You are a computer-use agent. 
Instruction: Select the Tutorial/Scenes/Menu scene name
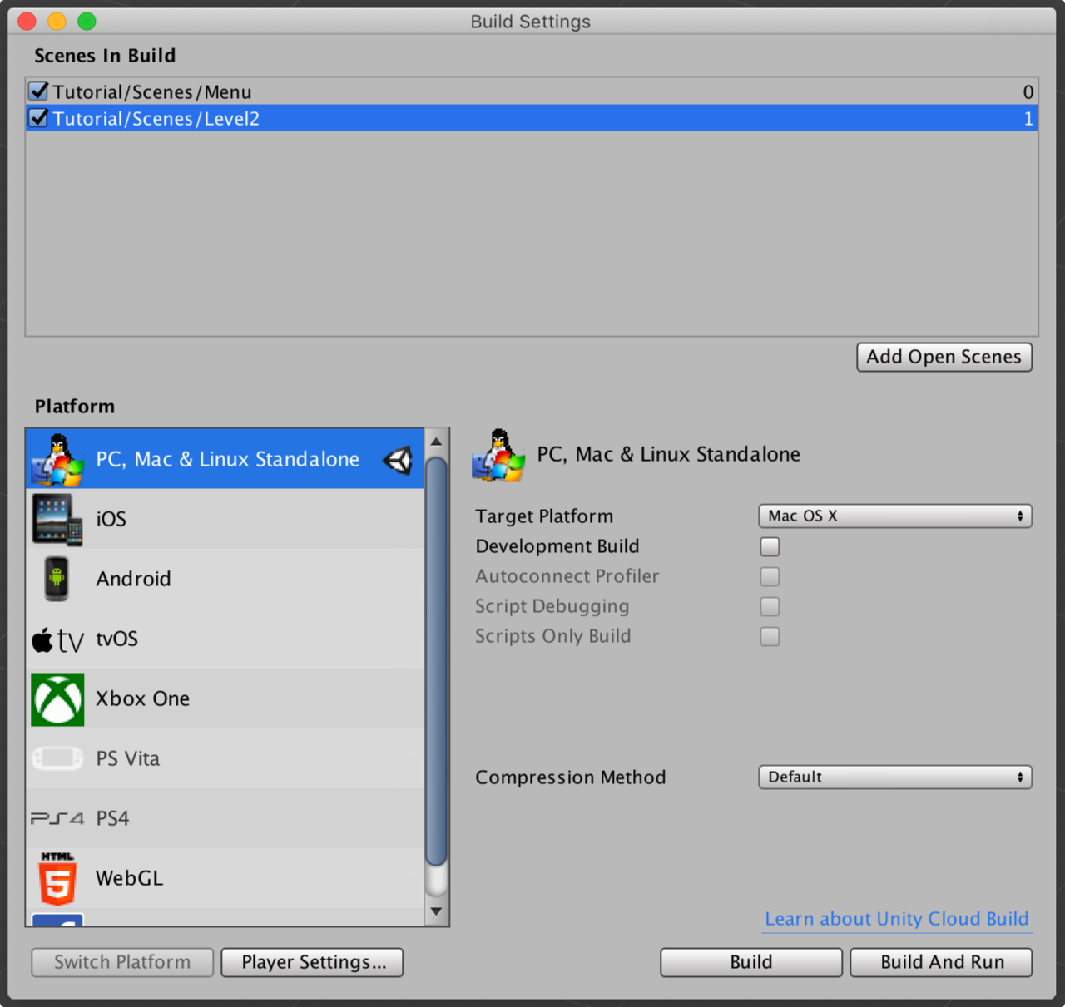pyautogui.click(x=152, y=91)
